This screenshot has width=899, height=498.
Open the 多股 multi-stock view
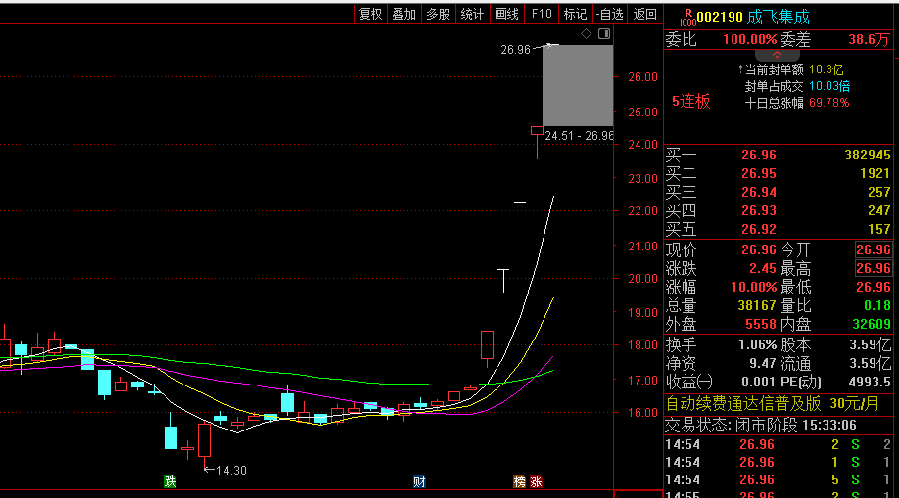tap(438, 15)
